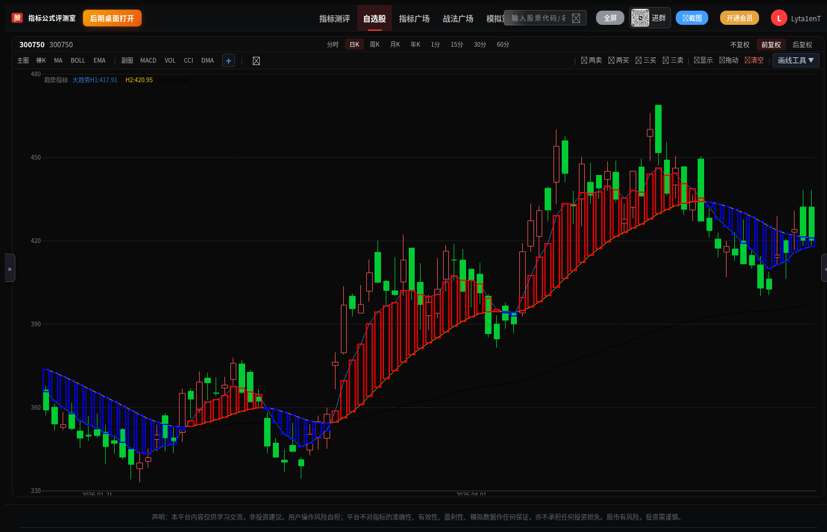Toggle the 两卖 signal marker
The image size is (827, 532).
point(591,60)
